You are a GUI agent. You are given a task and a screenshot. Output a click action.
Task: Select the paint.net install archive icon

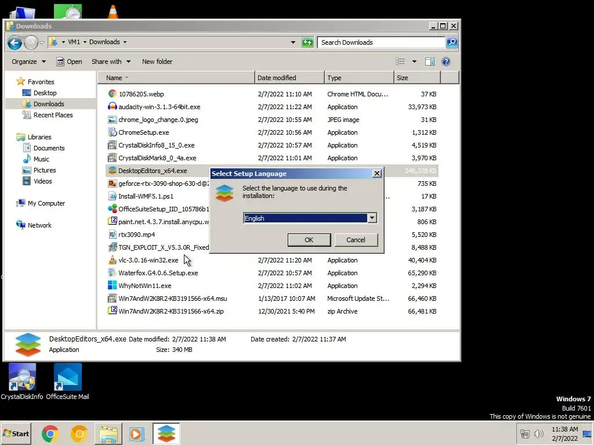click(x=112, y=221)
